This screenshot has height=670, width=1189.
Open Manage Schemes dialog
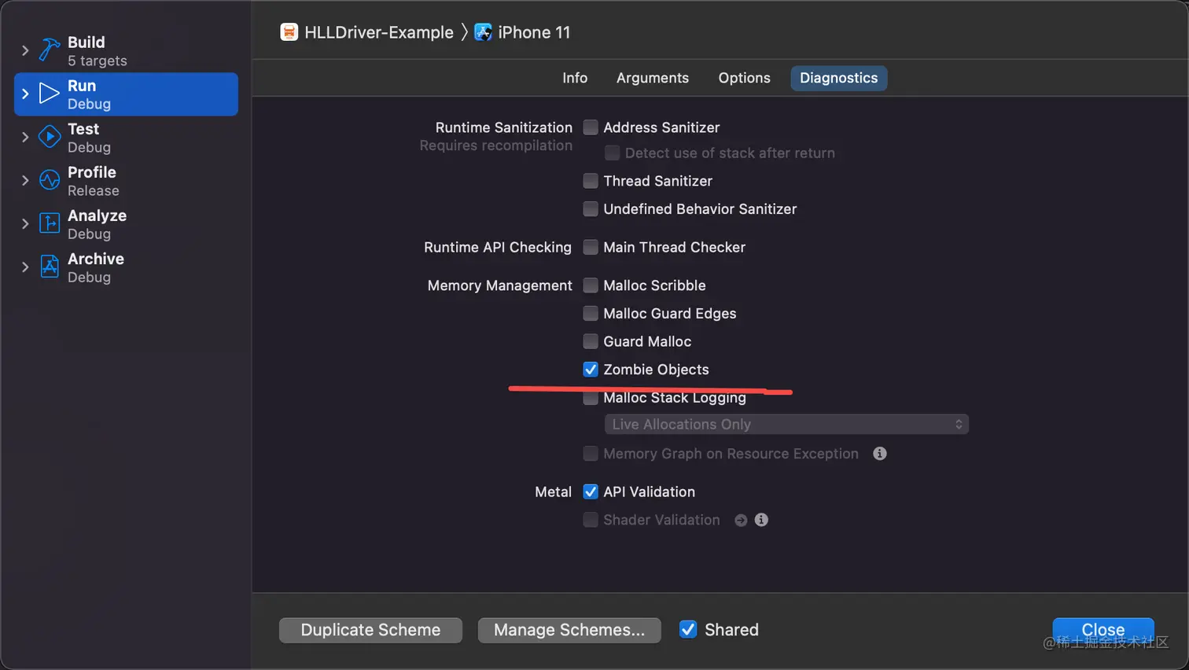click(x=570, y=629)
